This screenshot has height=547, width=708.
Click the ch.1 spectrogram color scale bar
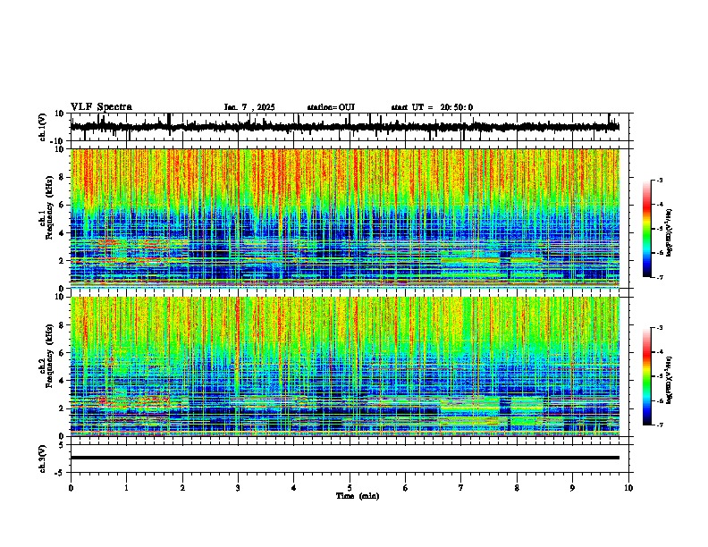(x=647, y=229)
